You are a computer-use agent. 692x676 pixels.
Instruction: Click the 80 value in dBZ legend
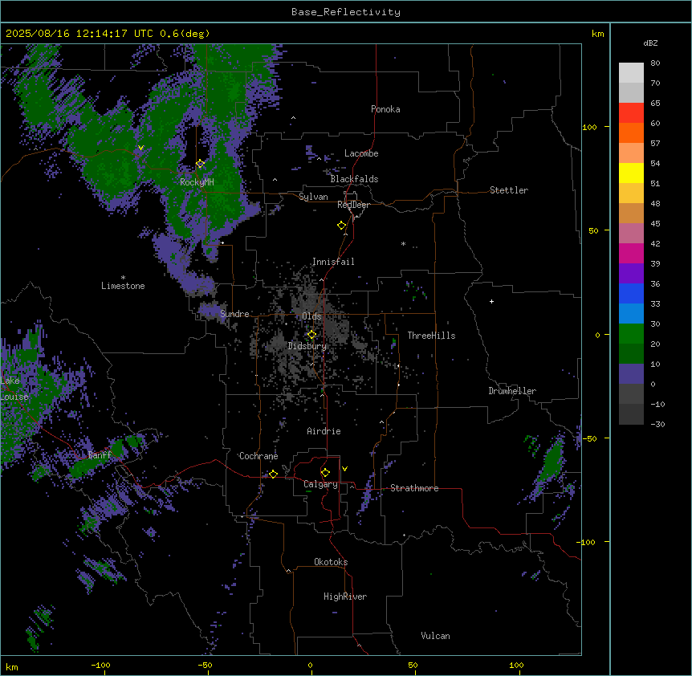[x=655, y=63]
